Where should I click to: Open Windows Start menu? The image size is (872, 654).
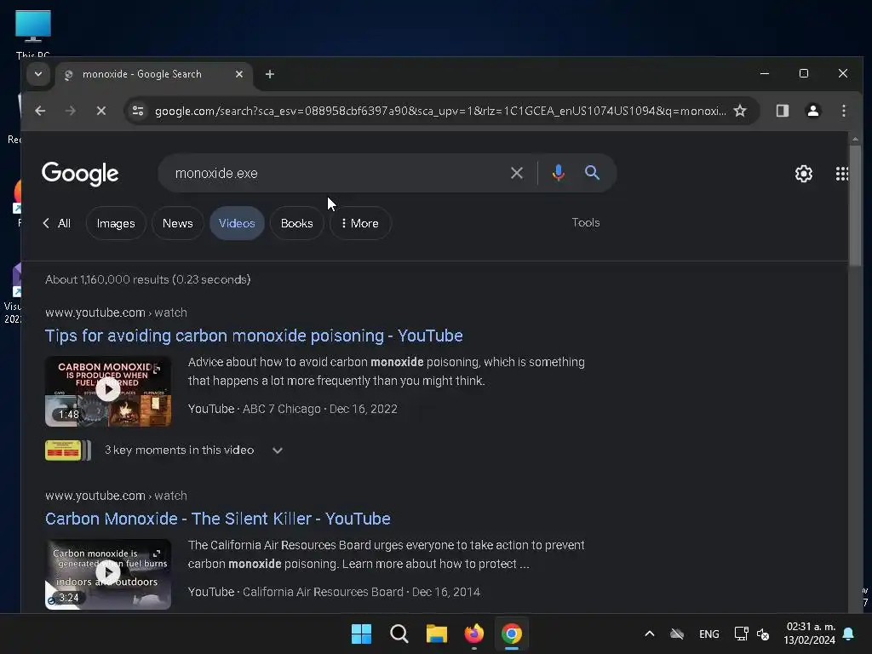pos(361,634)
